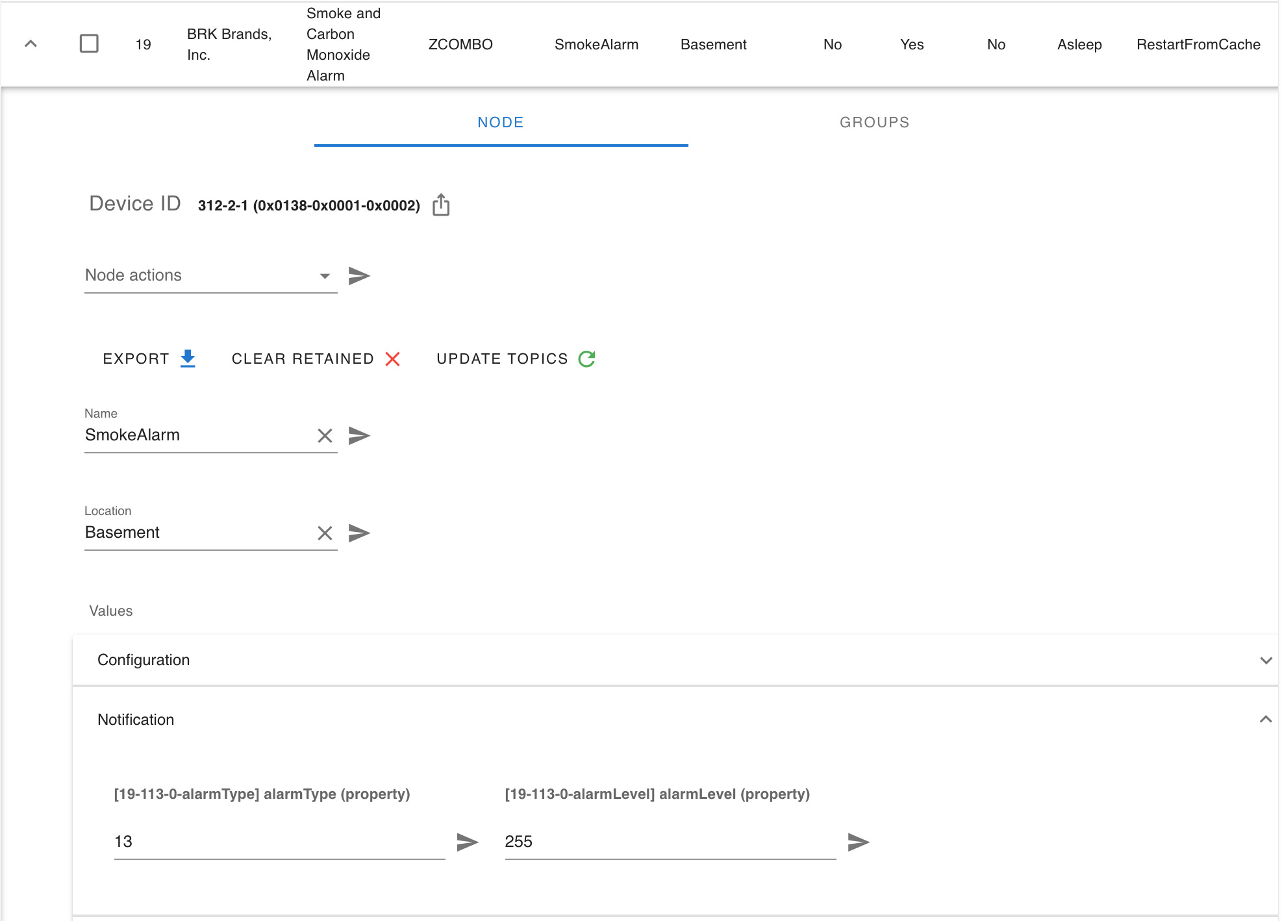Click the send icon next to Location field
Image resolution: width=1282 pixels, height=921 pixels.
(359, 533)
